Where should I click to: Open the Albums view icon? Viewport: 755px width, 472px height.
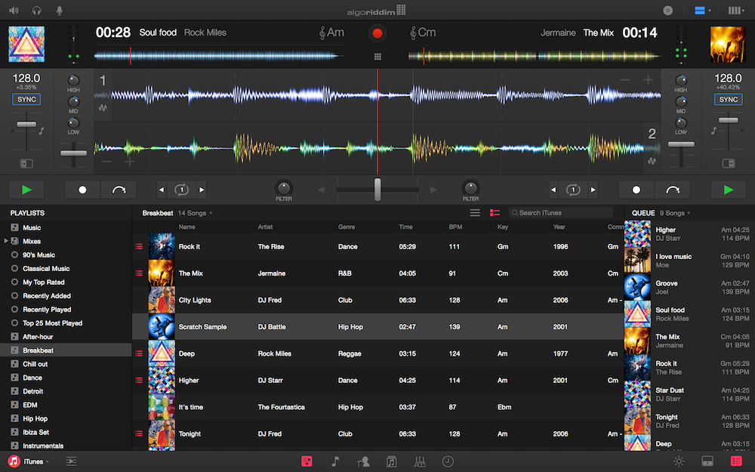coord(390,461)
